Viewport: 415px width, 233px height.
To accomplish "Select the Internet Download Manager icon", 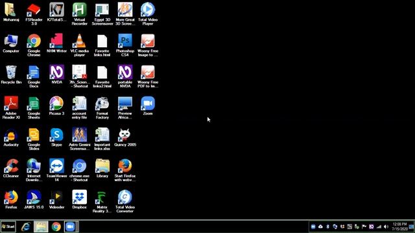I will pyautogui.click(x=34, y=170).
